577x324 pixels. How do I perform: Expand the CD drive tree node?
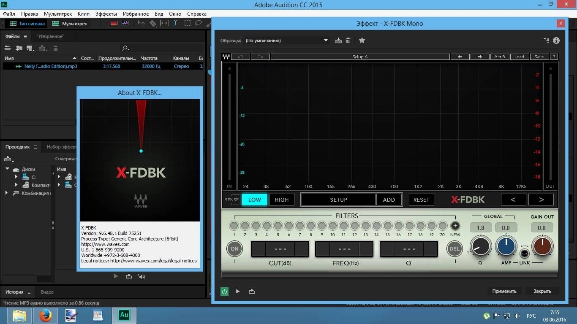pyautogui.click(x=16, y=185)
